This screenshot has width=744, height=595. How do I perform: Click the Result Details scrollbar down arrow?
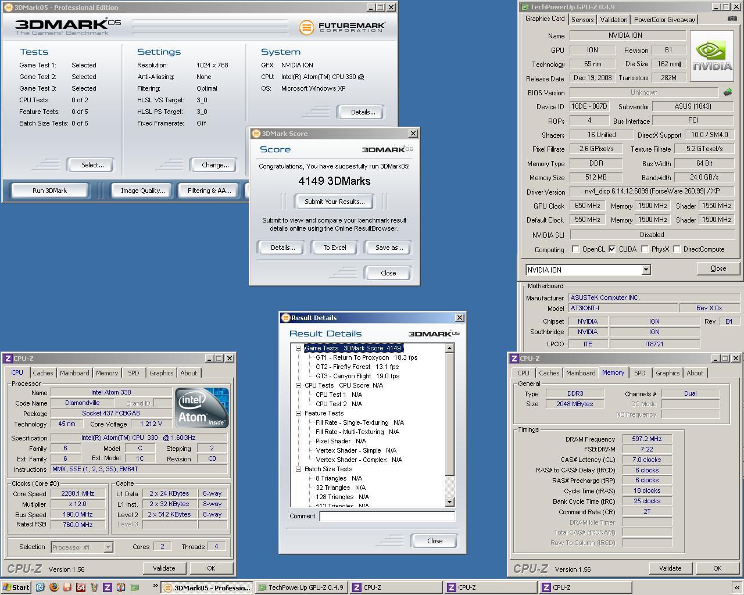coord(449,502)
